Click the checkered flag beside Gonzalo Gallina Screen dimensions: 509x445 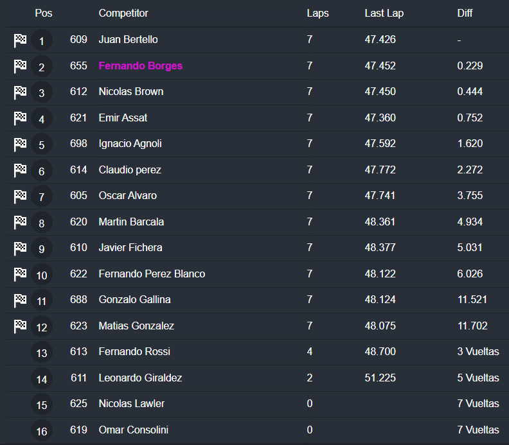[x=20, y=300]
